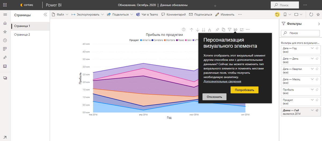
Task: Click the header search box Поиск
Action: click(285, 5)
